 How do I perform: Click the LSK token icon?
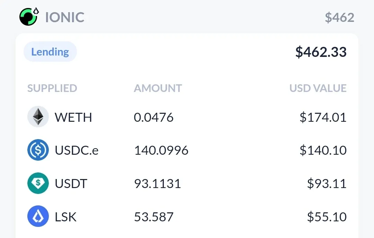click(x=38, y=216)
